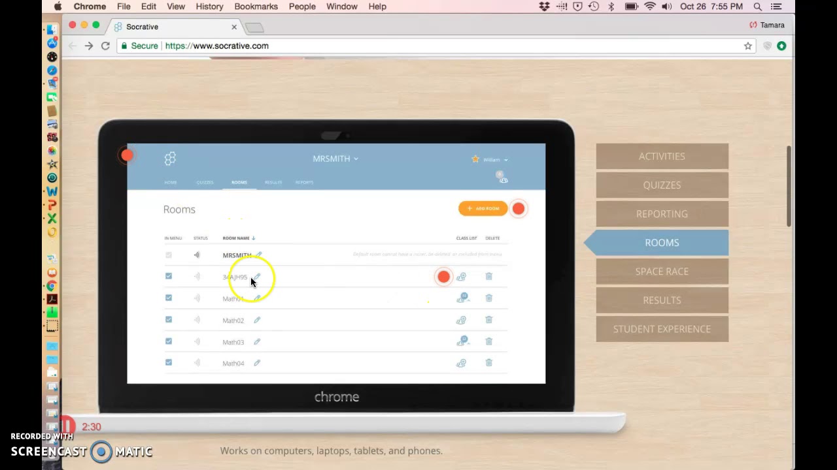Toggle the In Menu checkbox for 34AJH95
837x470 pixels.
[x=169, y=276]
